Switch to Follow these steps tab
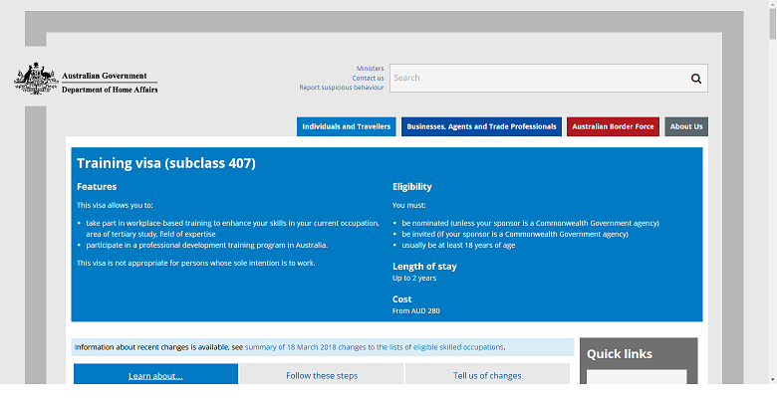 pos(322,375)
